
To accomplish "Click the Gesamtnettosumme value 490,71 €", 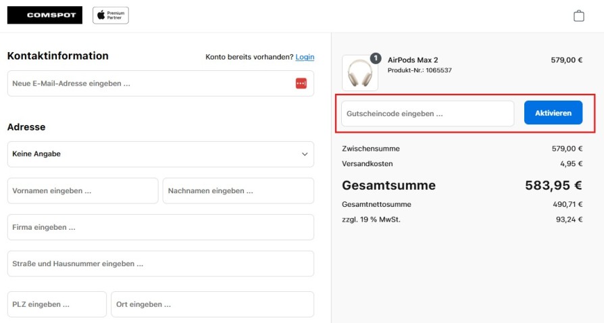I will 568,204.
